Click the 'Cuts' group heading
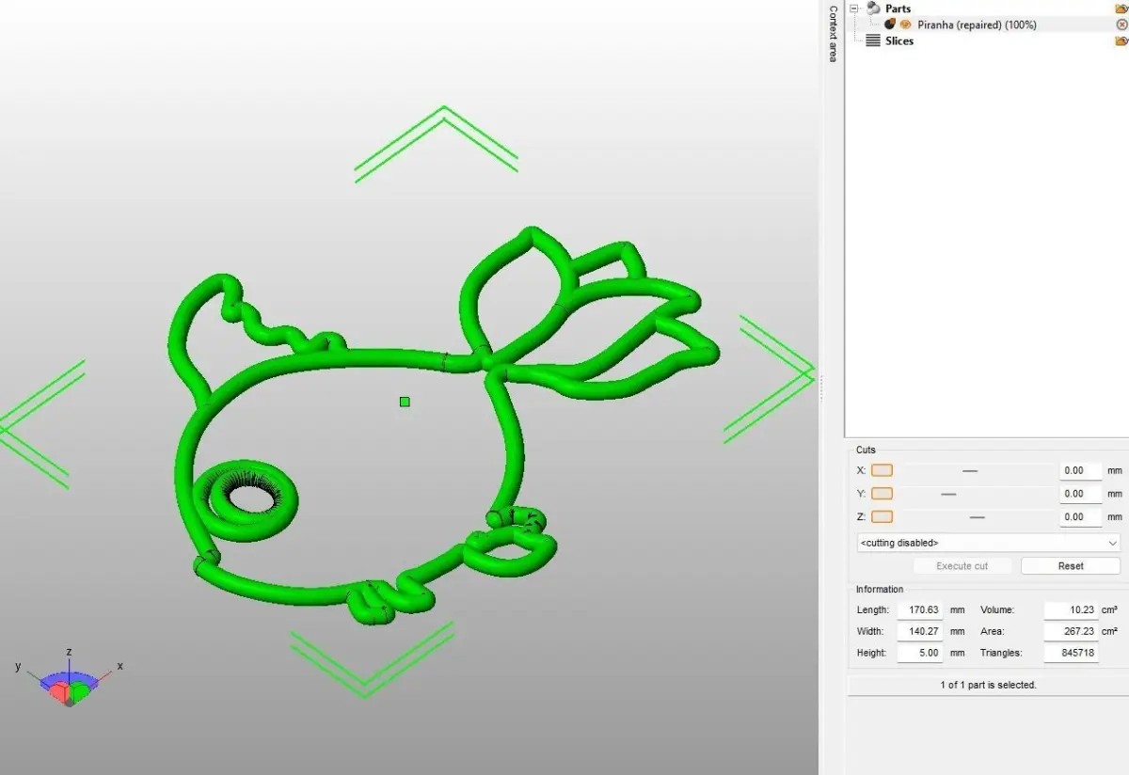The width and height of the screenshot is (1129, 775). pyautogui.click(x=866, y=450)
